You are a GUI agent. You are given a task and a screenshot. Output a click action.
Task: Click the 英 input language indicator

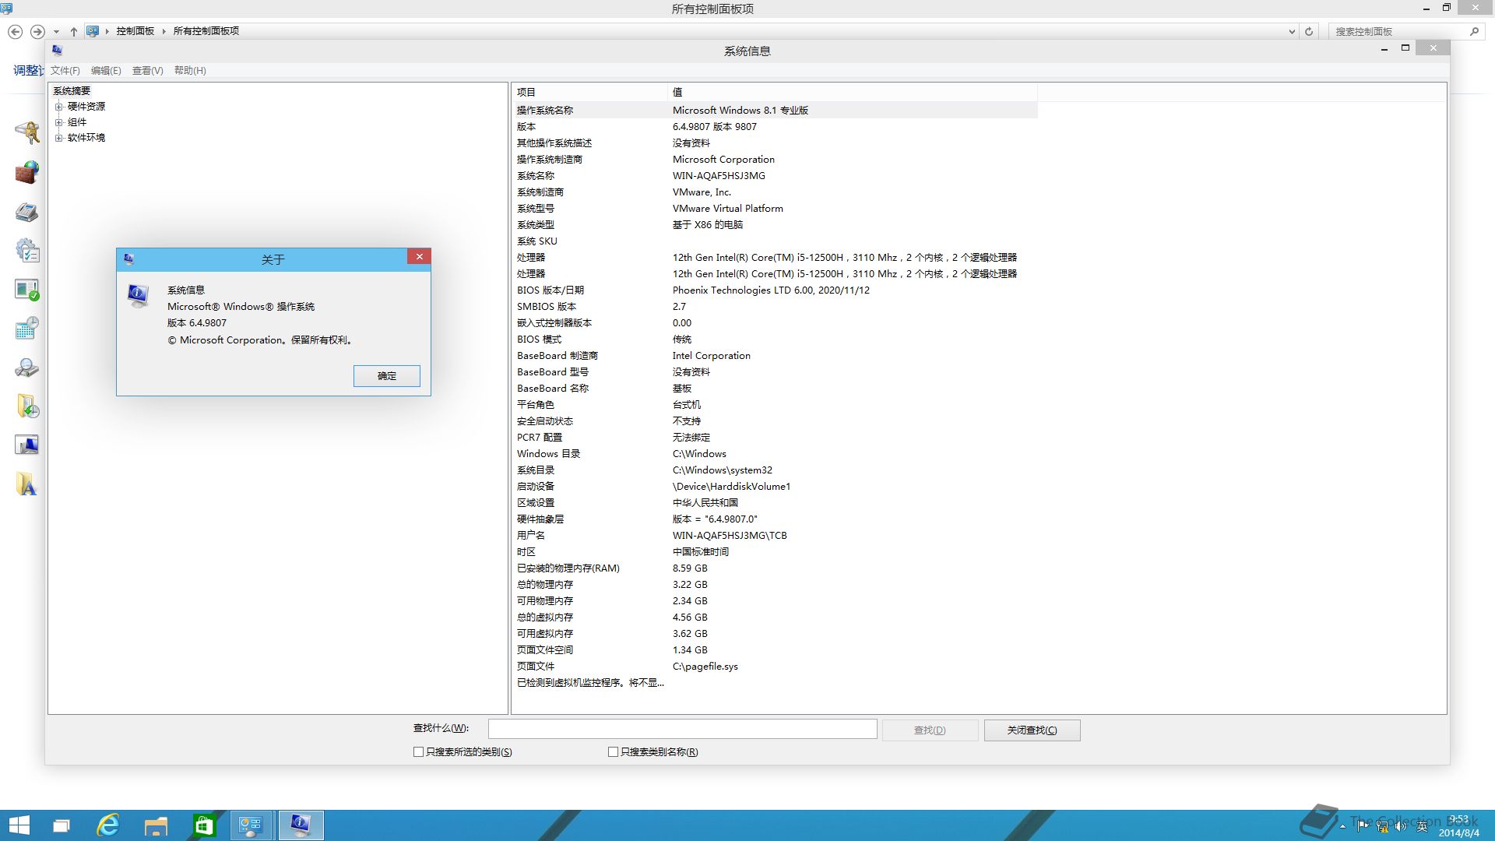point(1422,826)
